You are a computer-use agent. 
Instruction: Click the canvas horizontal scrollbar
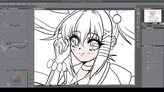click(x=100, y=85)
